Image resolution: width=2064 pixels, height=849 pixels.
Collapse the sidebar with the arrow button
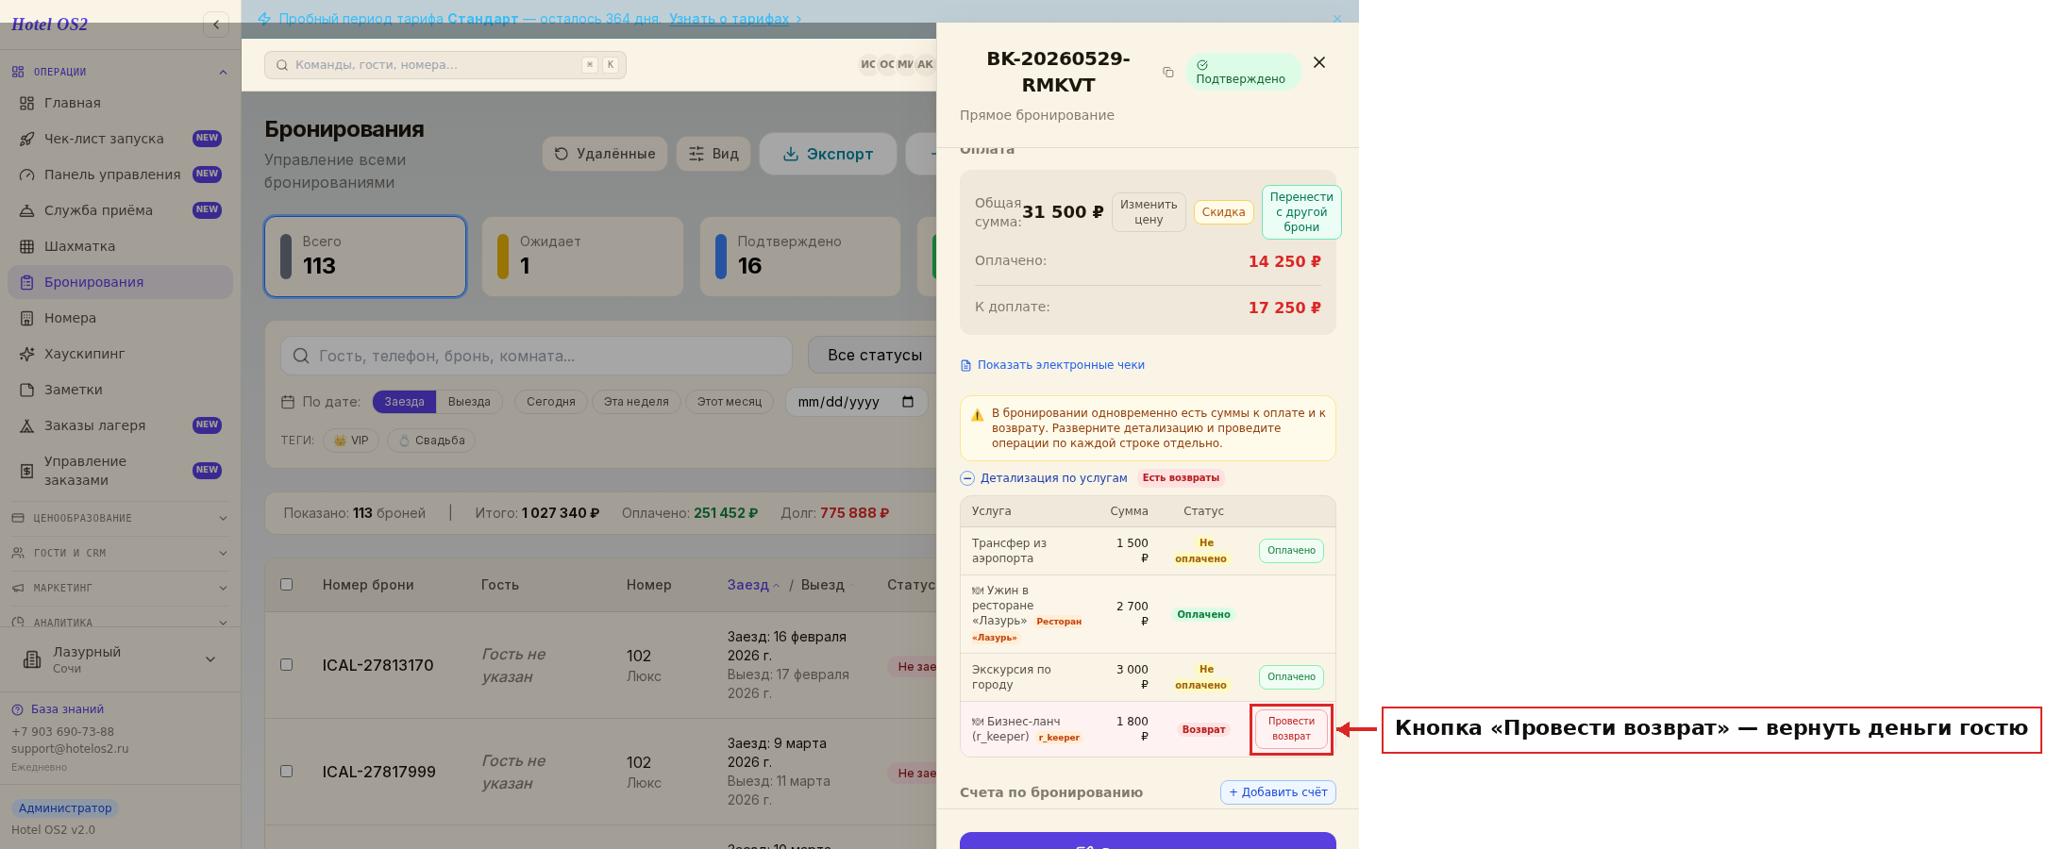pyautogui.click(x=216, y=25)
